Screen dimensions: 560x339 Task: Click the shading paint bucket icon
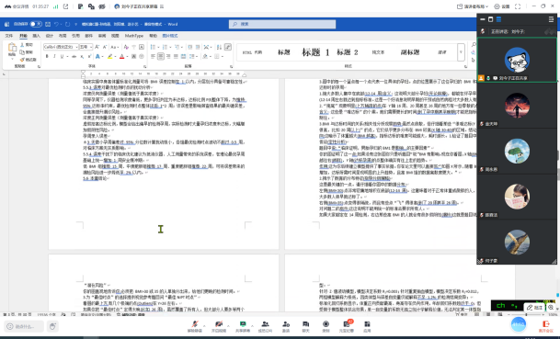(205, 56)
